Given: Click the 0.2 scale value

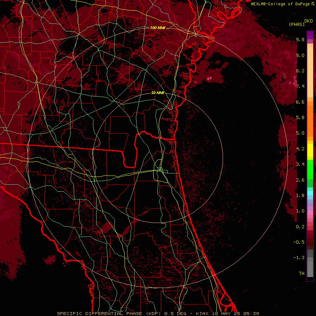Looking at the screenshot, I should click(300, 227).
